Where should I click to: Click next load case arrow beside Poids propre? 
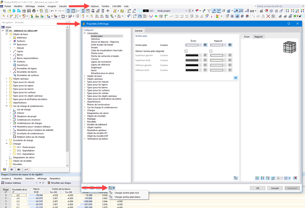click(193, 11)
